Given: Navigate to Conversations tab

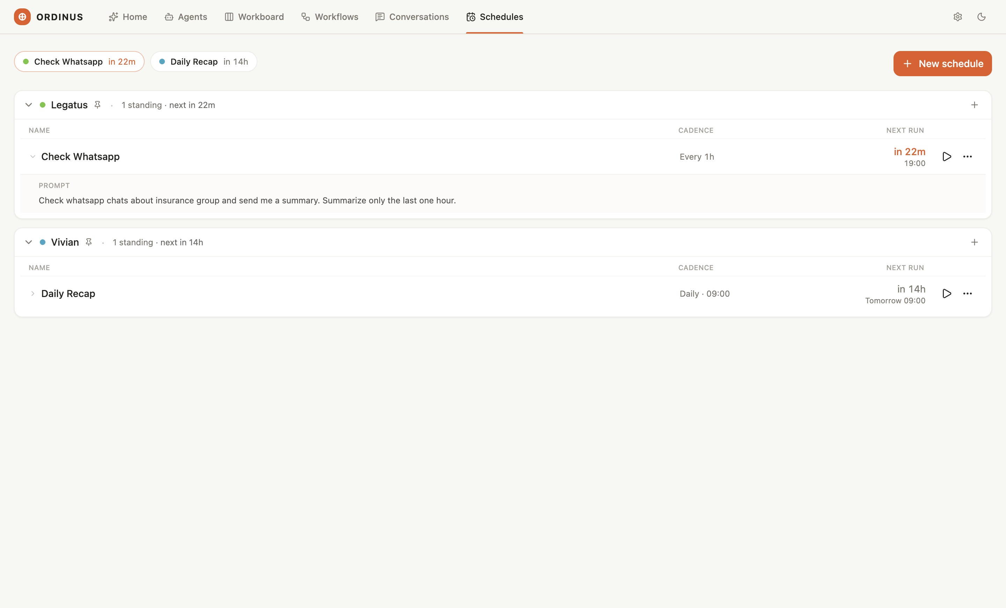Looking at the screenshot, I should point(412,17).
